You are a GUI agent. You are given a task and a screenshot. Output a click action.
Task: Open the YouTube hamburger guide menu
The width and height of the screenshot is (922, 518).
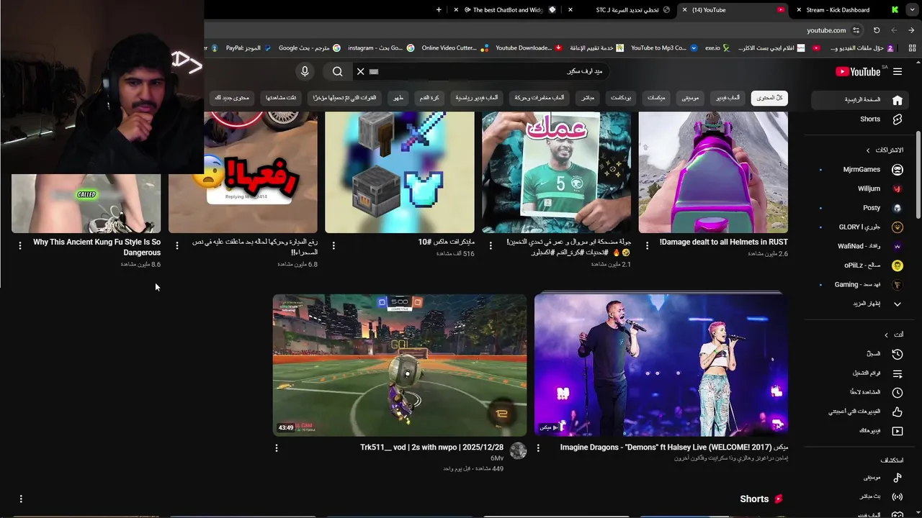pyautogui.click(x=898, y=71)
